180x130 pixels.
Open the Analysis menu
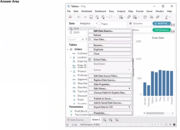click(x=121, y=11)
